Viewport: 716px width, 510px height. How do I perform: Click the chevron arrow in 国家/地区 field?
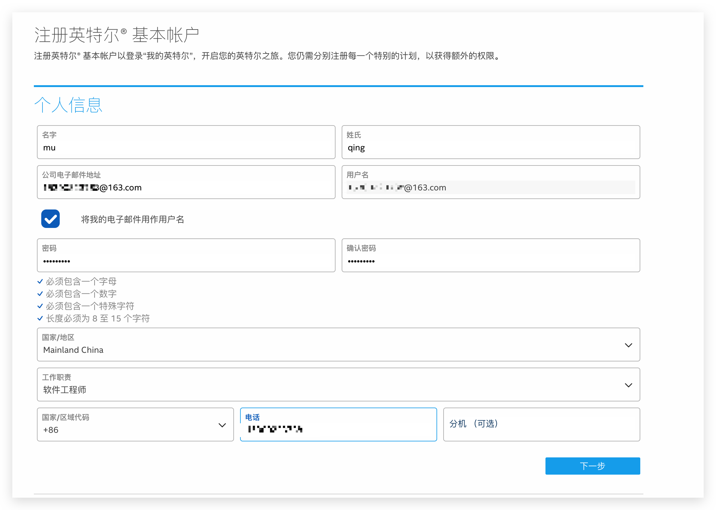[628, 345]
